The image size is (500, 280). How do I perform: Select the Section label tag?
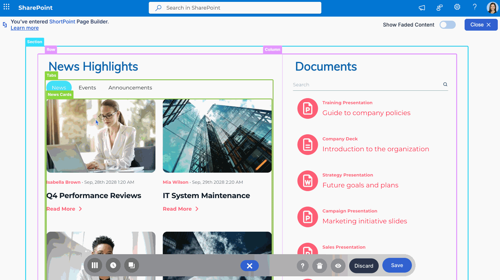click(35, 42)
